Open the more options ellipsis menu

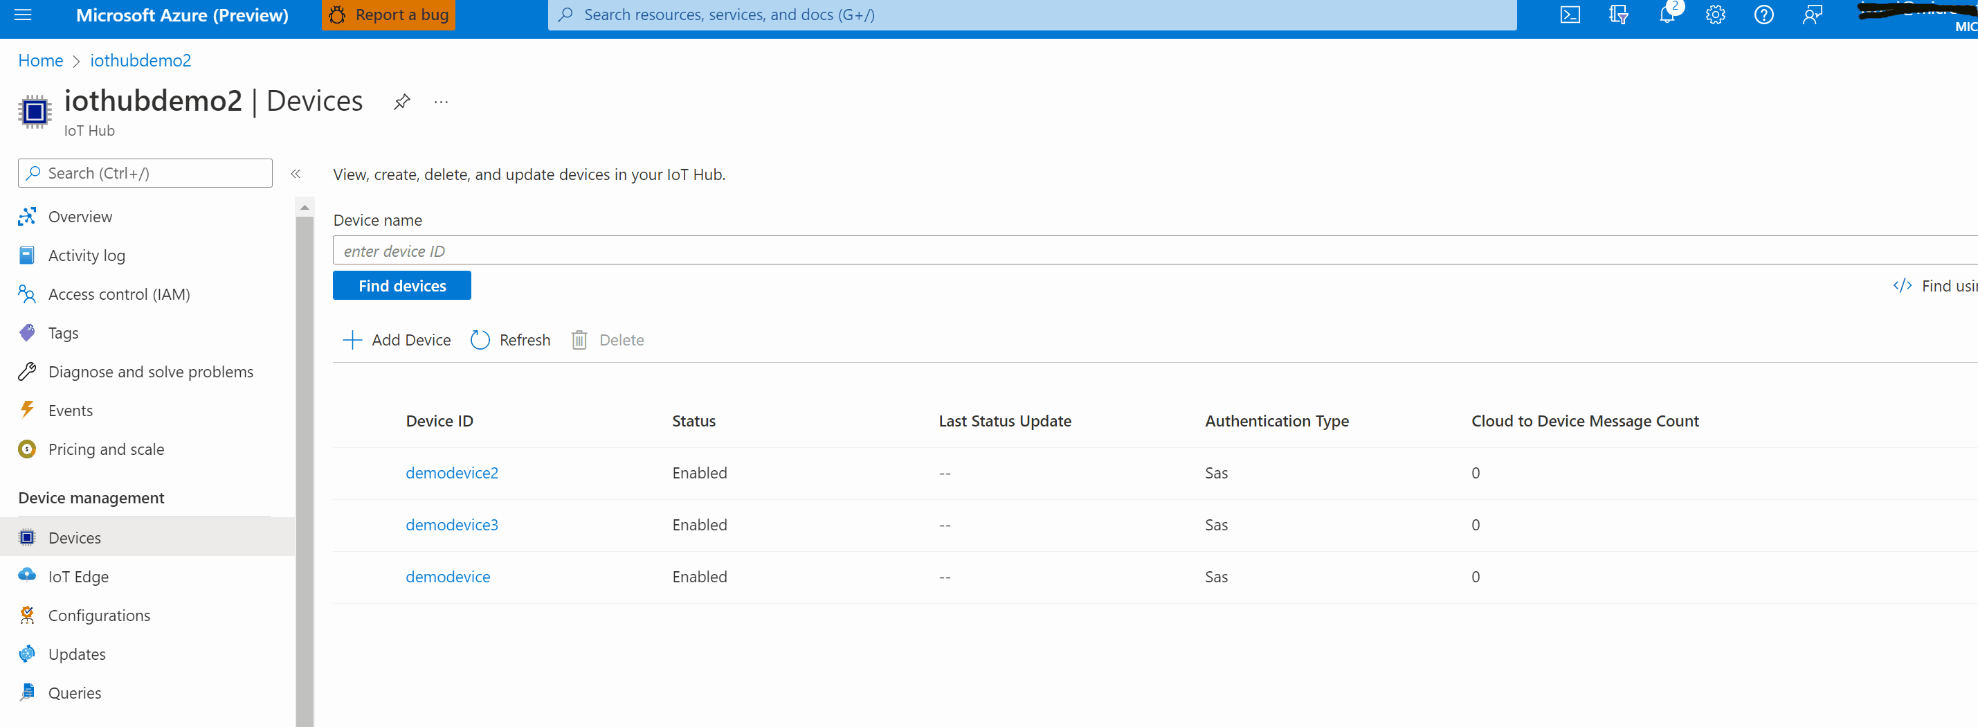click(440, 102)
